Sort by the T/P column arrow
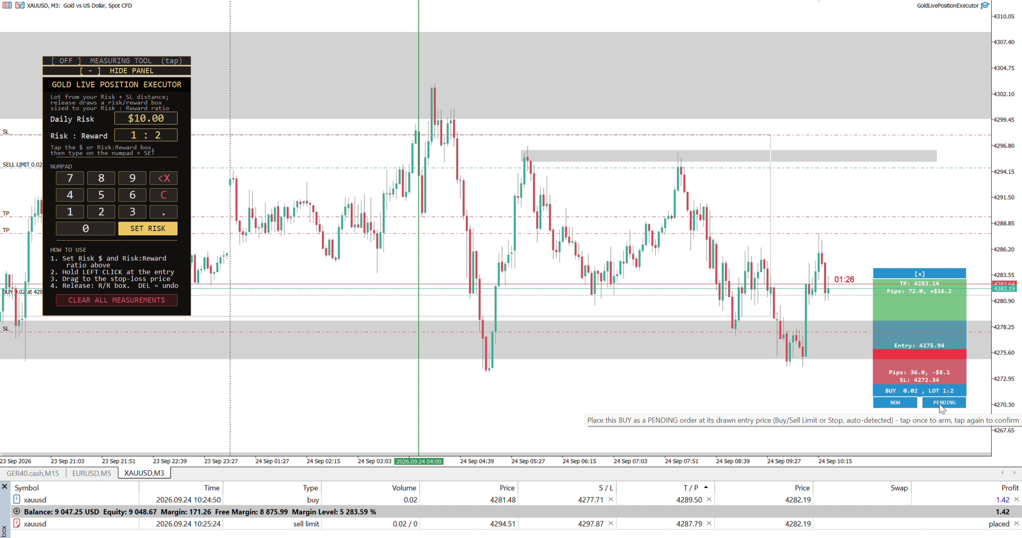The height and width of the screenshot is (538, 1022). coord(706,487)
